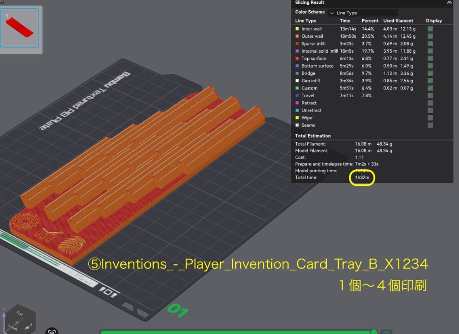Hide Inner wall lines via Display checkbox

[430, 29]
